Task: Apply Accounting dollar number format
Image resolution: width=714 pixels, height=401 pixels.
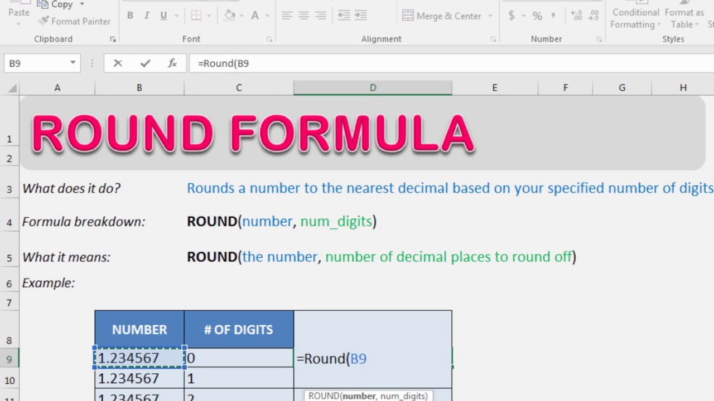Action: click(512, 16)
